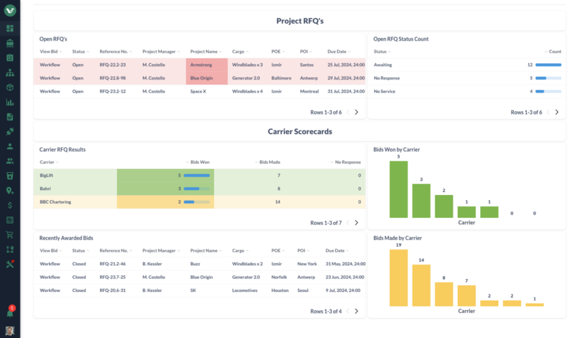
Task: Open the dashboard icon in the sidebar
Action: point(10,28)
